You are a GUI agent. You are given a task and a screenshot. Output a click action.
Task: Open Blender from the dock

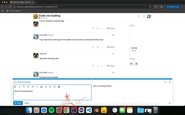[x=97, y=110]
